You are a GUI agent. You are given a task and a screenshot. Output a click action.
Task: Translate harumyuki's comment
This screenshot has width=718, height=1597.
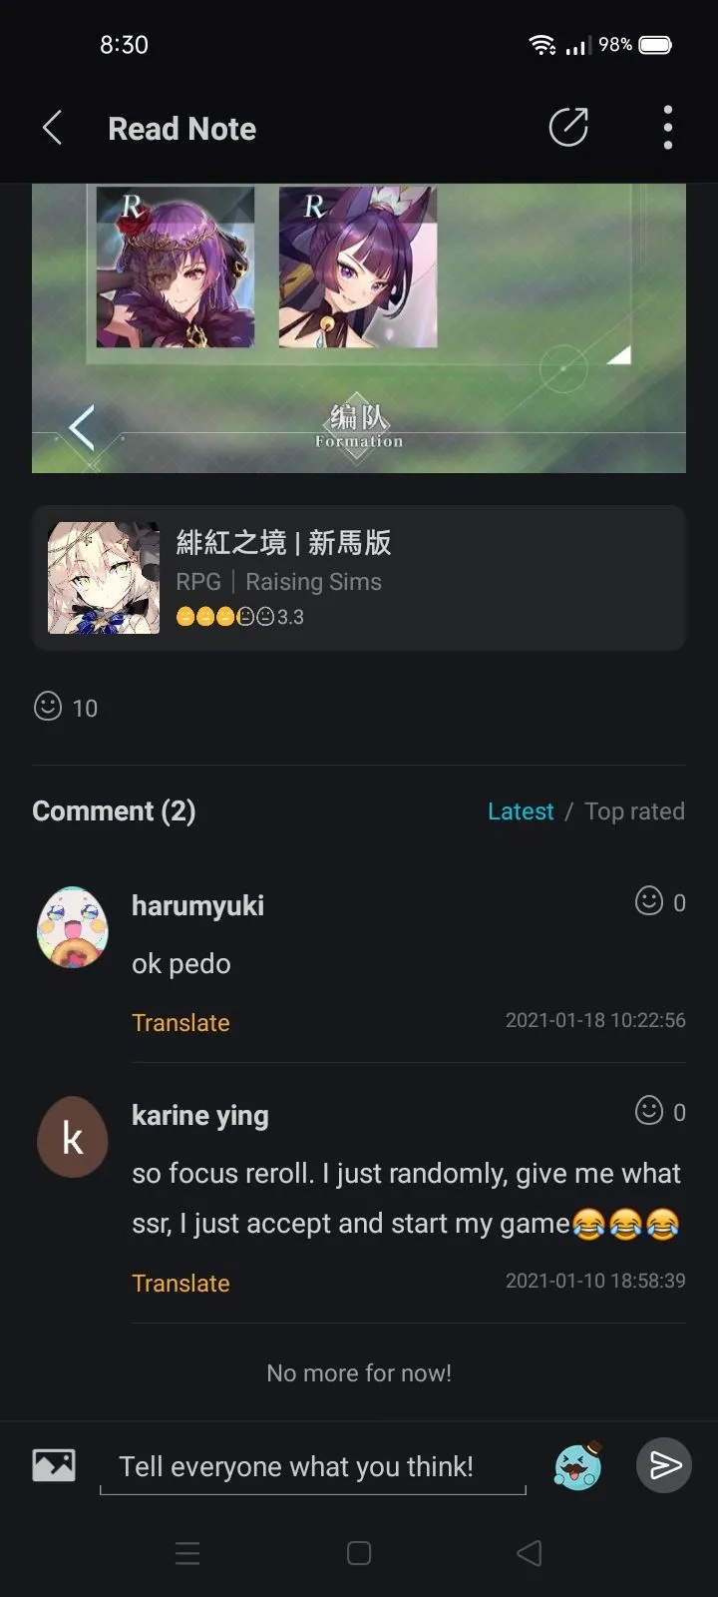click(180, 1023)
